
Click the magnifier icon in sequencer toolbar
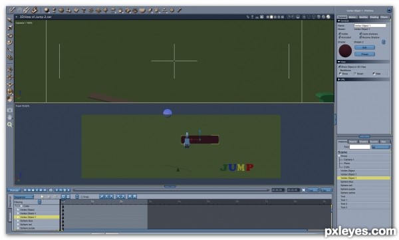click(55, 197)
